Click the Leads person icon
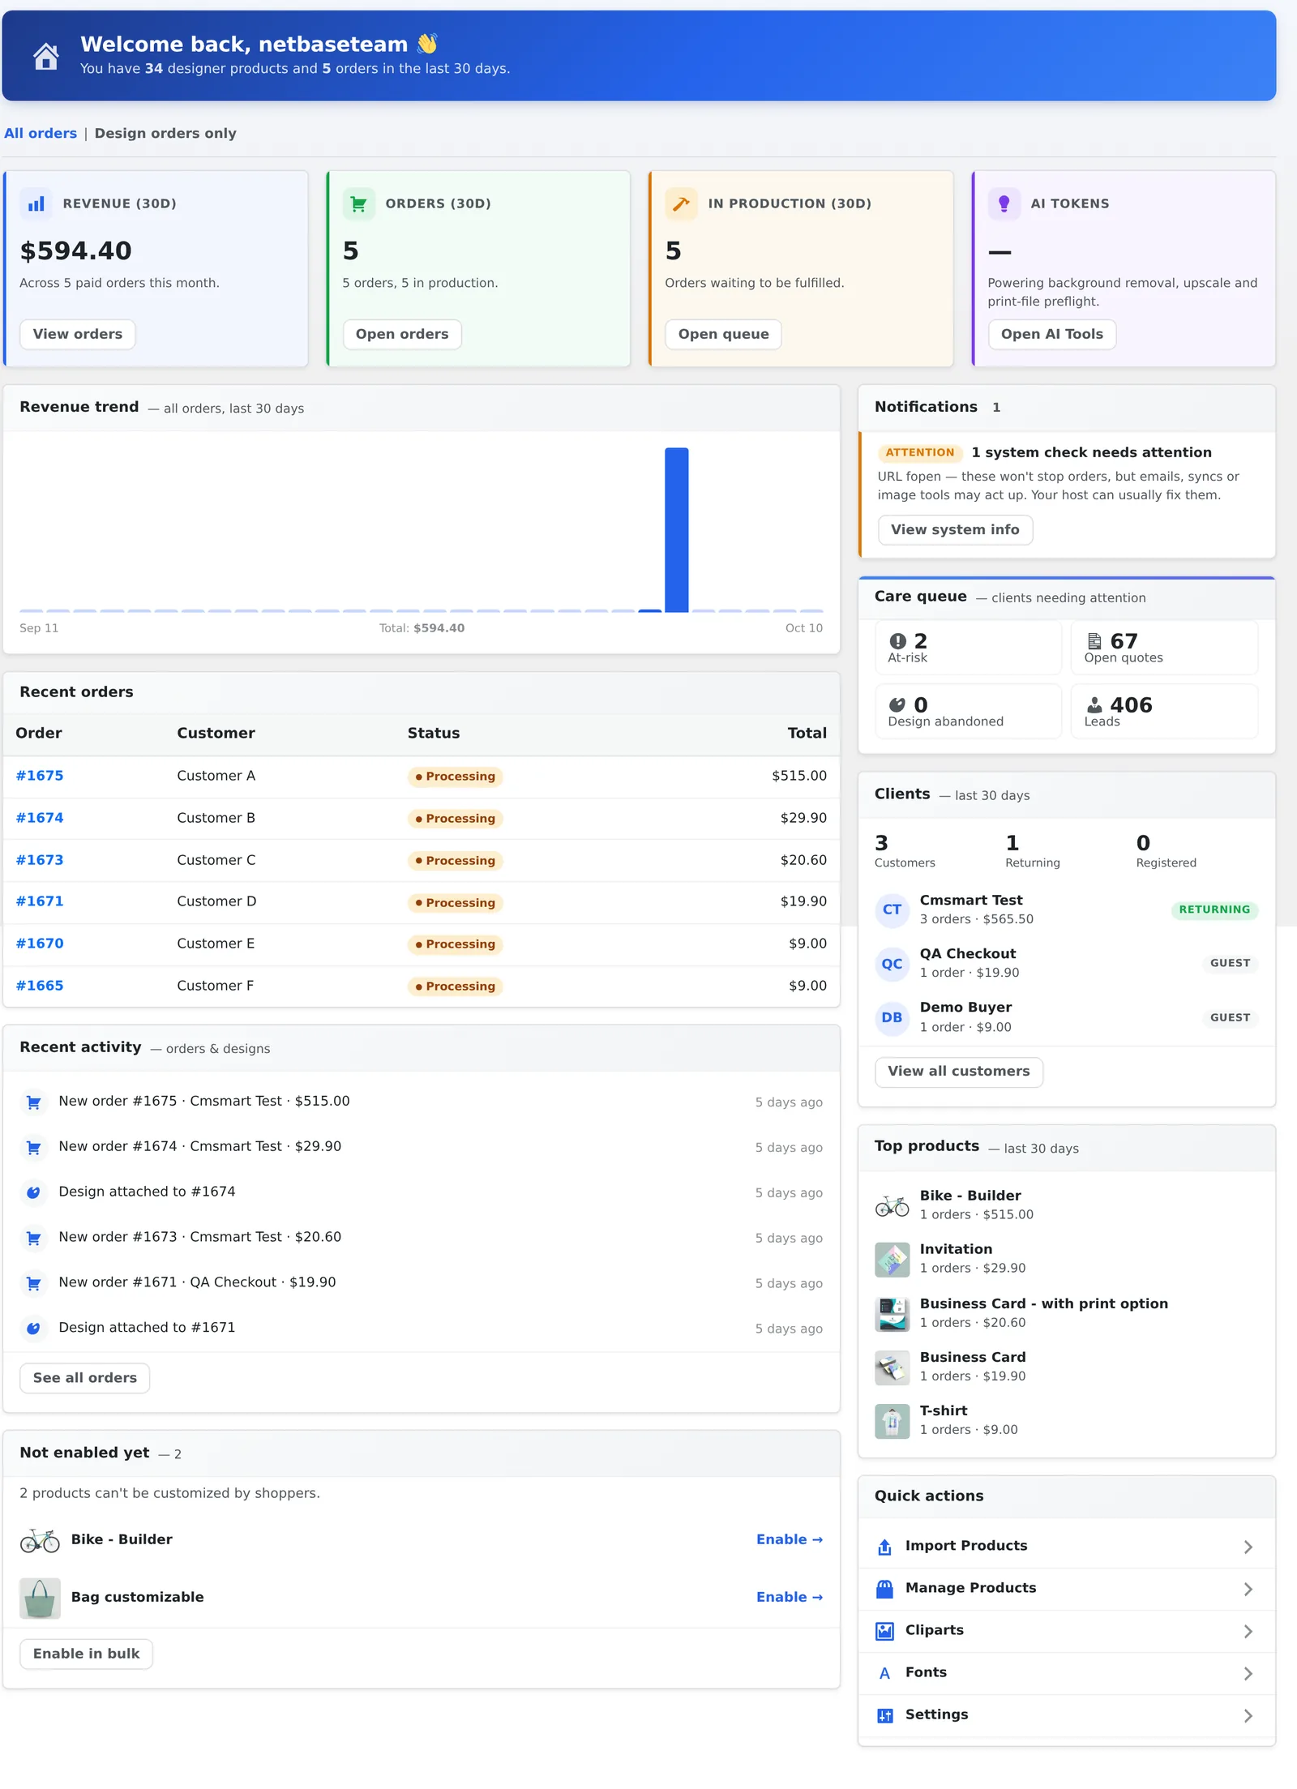Screen dimensions: 1297x1789 1094,704
